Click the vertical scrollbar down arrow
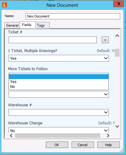This screenshot has height=155, width=126. point(117,126)
